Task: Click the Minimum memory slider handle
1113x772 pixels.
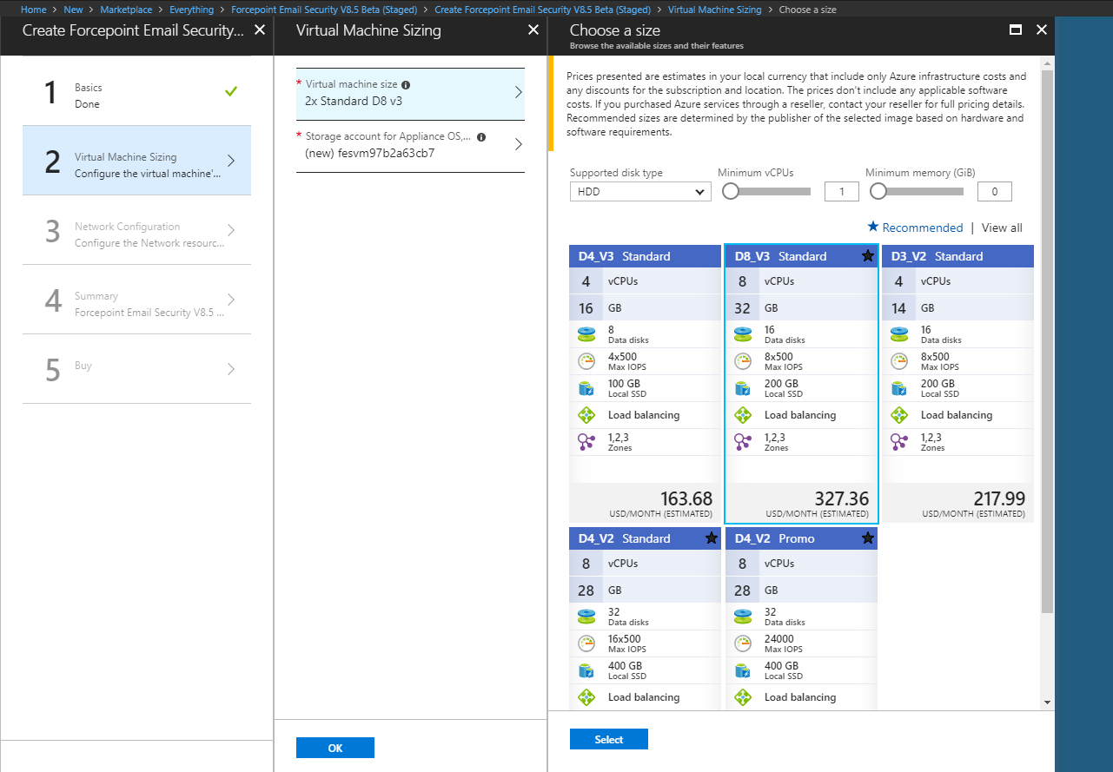Action: [x=878, y=191]
